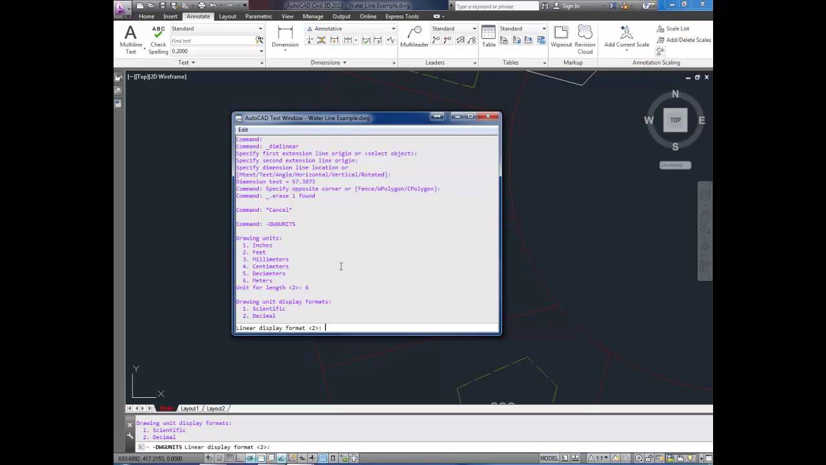This screenshot has height=465, width=826.
Task: Open the table style Standard dropdown
Action: [523, 28]
